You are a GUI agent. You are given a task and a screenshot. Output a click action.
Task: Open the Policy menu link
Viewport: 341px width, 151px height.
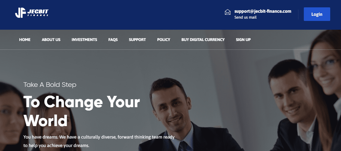pyautogui.click(x=164, y=40)
